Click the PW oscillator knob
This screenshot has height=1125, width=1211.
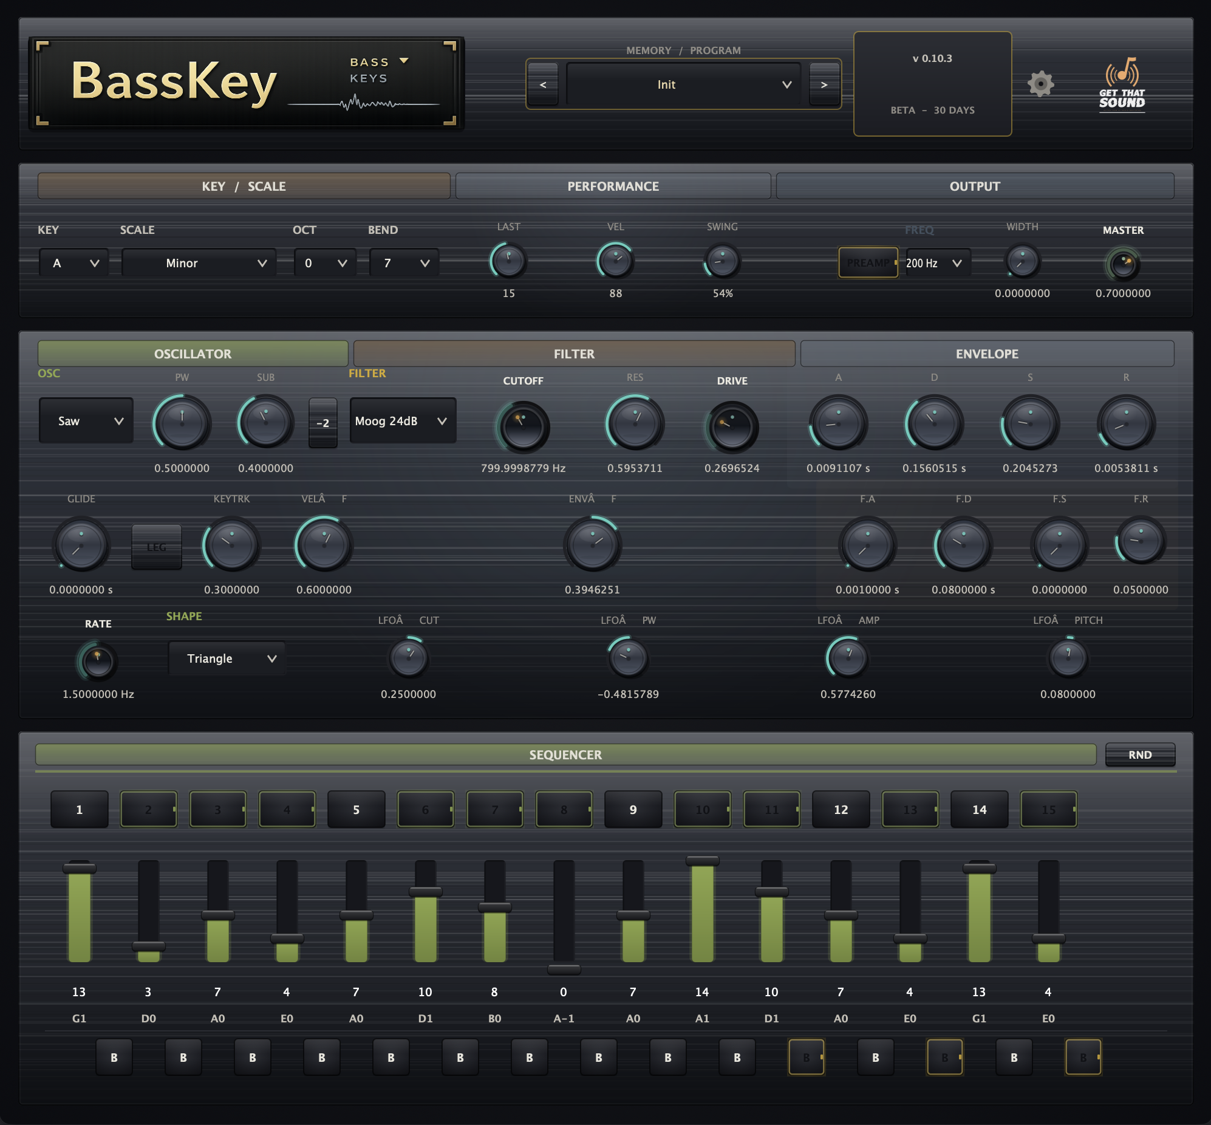(x=182, y=423)
